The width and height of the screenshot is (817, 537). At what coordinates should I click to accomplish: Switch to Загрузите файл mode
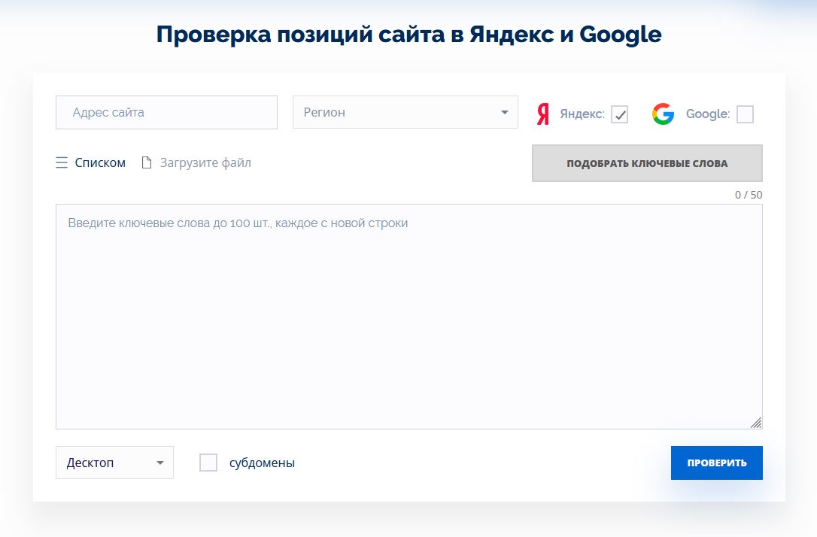pos(206,162)
